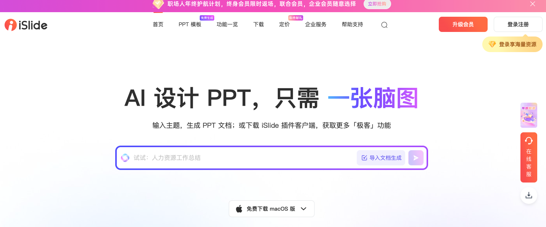Click the heading AI 设计 PPT，只需 一张脑图
This screenshot has width=546, height=227.
click(x=271, y=98)
